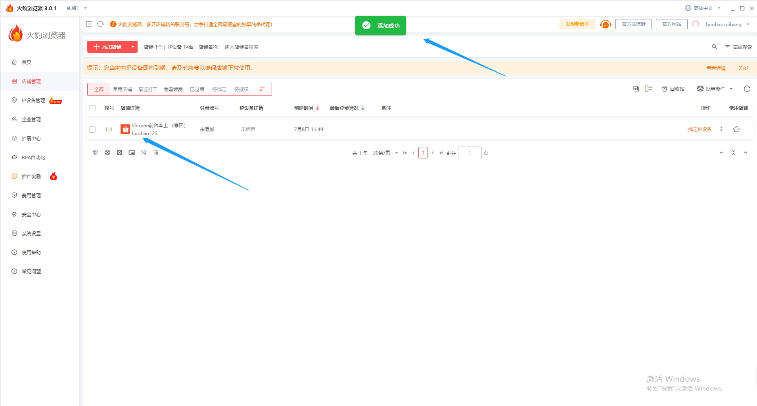Screen dimensions: 757x406
Task: Expand the 批量操作 batch operations menu
Action: click(715, 89)
